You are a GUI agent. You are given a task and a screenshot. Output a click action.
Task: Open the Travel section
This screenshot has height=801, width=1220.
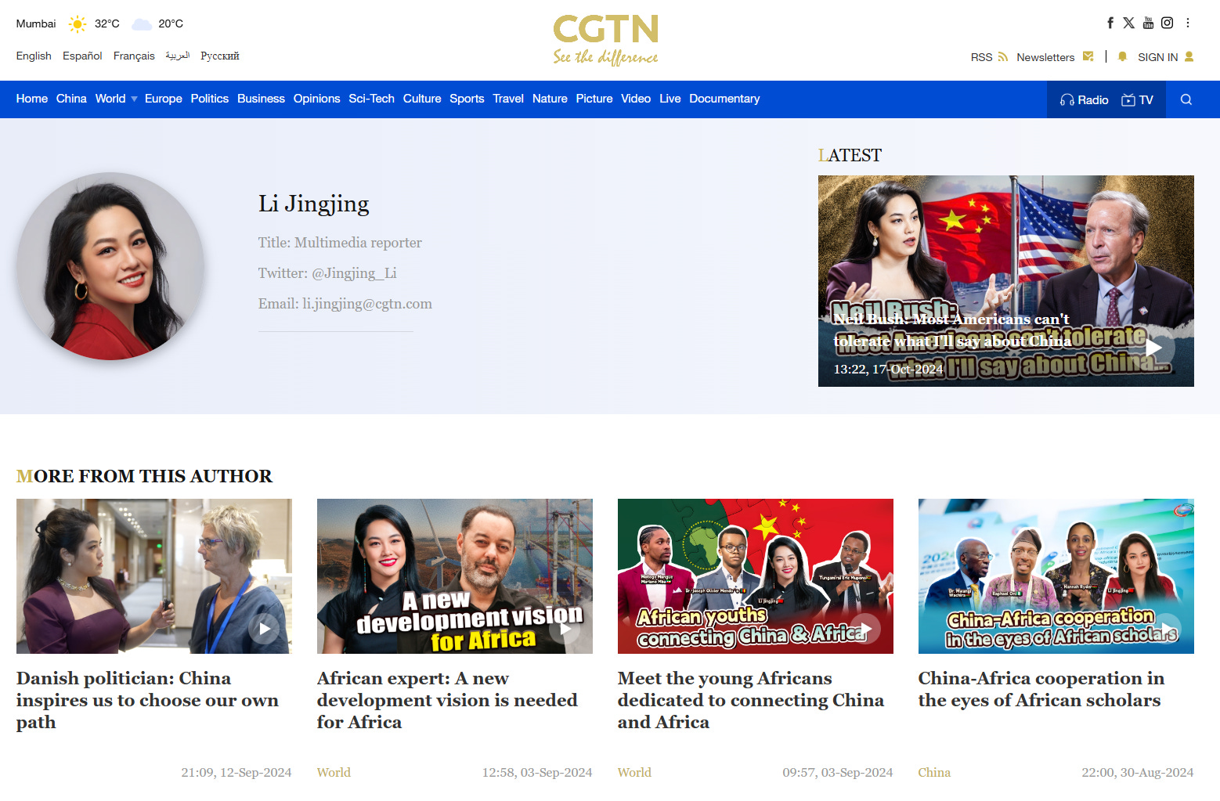508,99
